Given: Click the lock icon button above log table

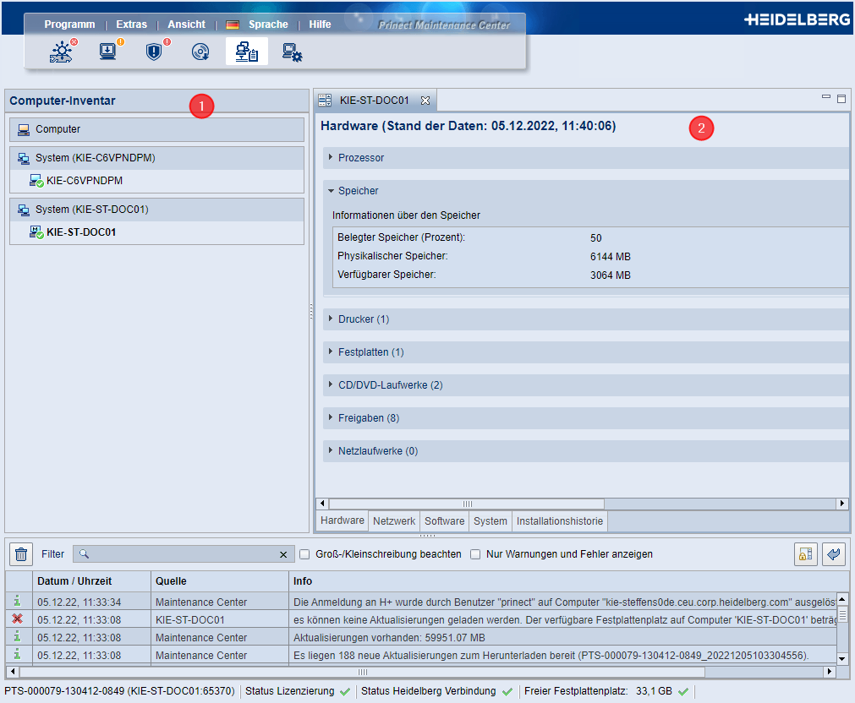Looking at the screenshot, I should (x=805, y=554).
